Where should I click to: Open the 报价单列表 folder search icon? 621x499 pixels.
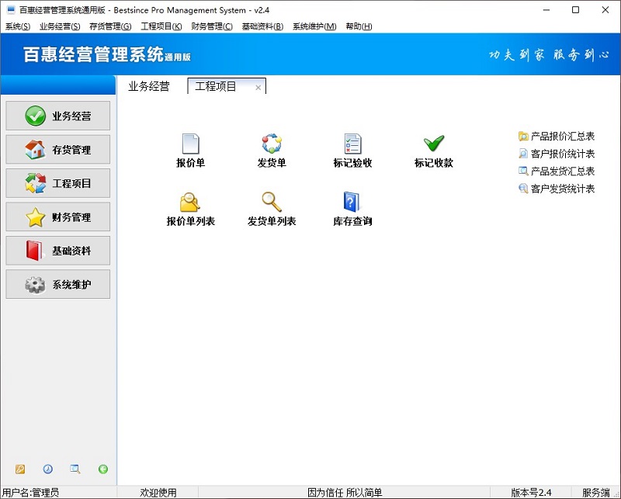click(x=190, y=202)
